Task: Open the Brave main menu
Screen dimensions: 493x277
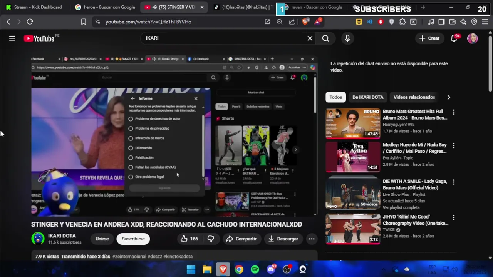Action: pyautogui.click(x=485, y=22)
